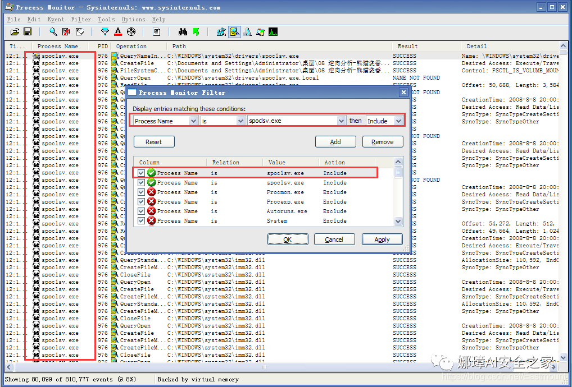Open the spoclsv.exe value dropdown
This screenshot has width=572, height=387.
tap(341, 121)
